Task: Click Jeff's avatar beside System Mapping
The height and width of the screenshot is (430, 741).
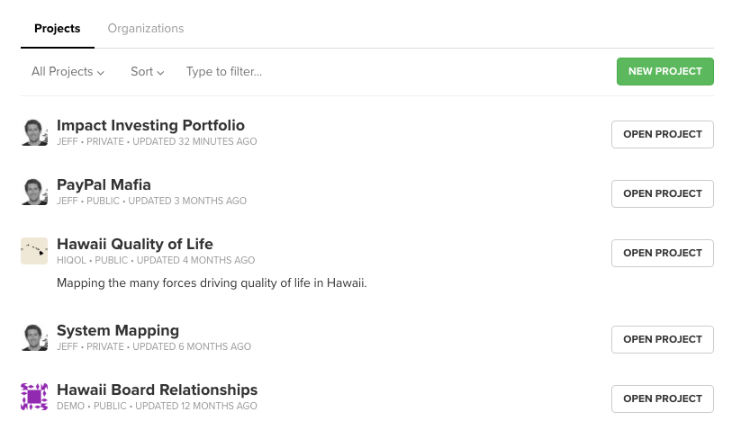Action: [x=34, y=338]
